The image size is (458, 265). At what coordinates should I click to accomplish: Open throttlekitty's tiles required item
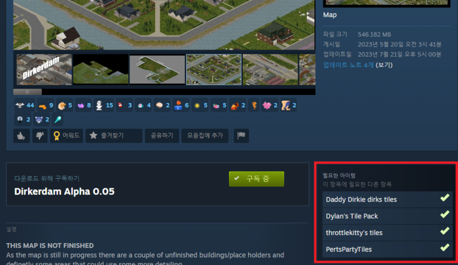(388, 233)
